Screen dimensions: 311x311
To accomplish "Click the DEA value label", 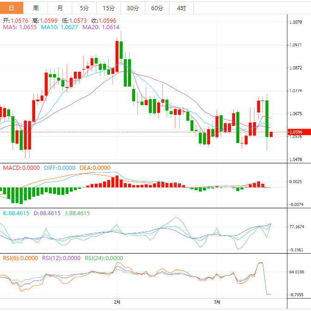I will click(94, 168).
